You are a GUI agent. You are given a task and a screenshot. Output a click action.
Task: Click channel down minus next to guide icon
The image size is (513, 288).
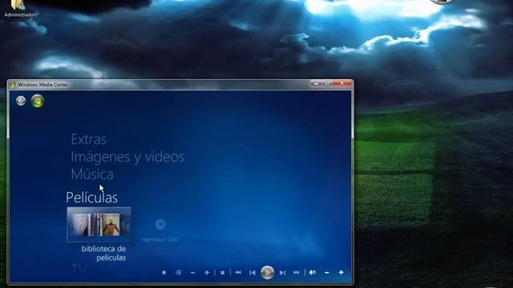click(x=192, y=272)
